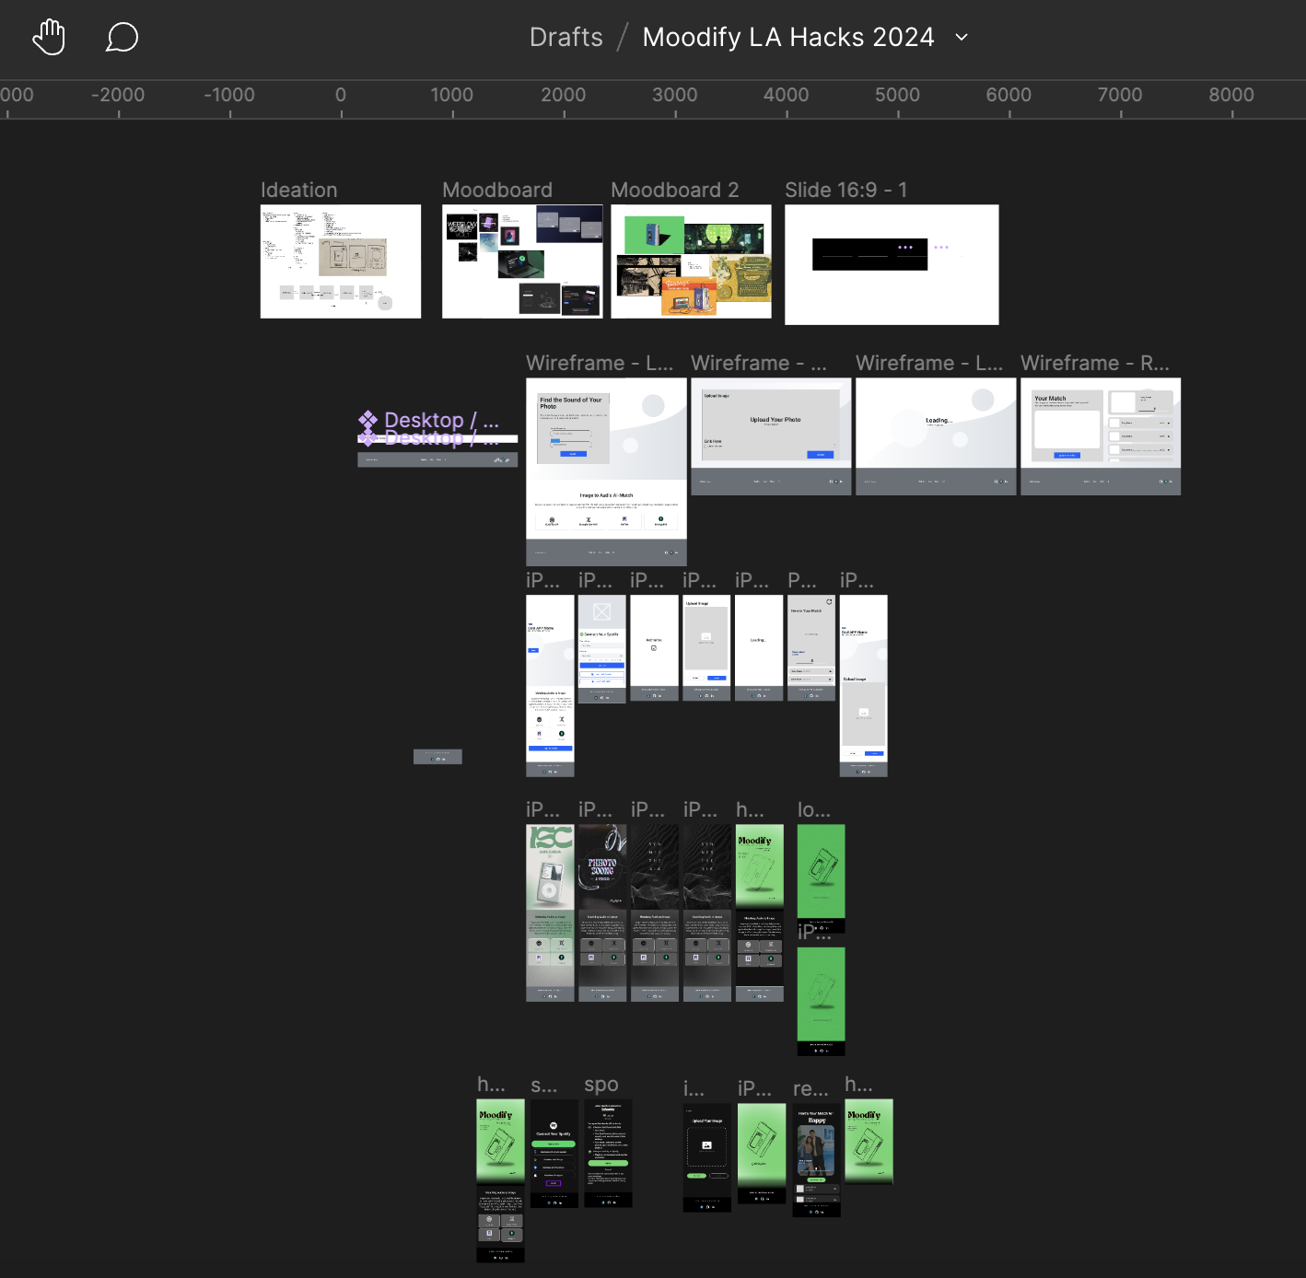Select the Slide 16:9 white frame

[892, 264]
